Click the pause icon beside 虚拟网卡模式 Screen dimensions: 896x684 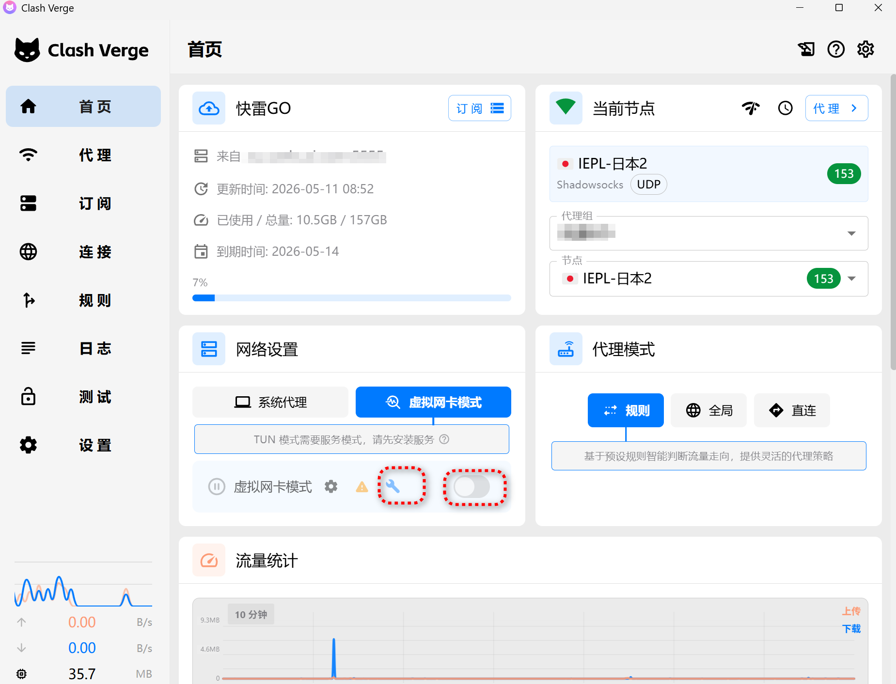point(217,486)
